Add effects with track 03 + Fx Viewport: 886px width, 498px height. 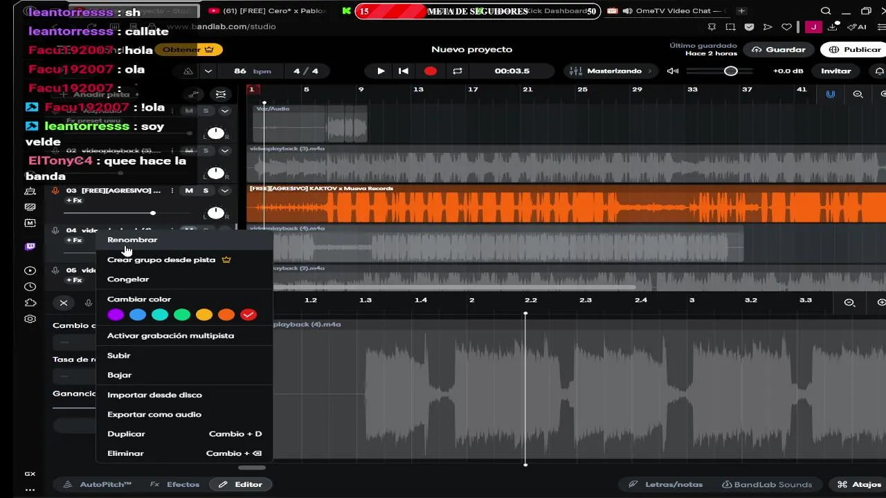click(x=74, y=201)
